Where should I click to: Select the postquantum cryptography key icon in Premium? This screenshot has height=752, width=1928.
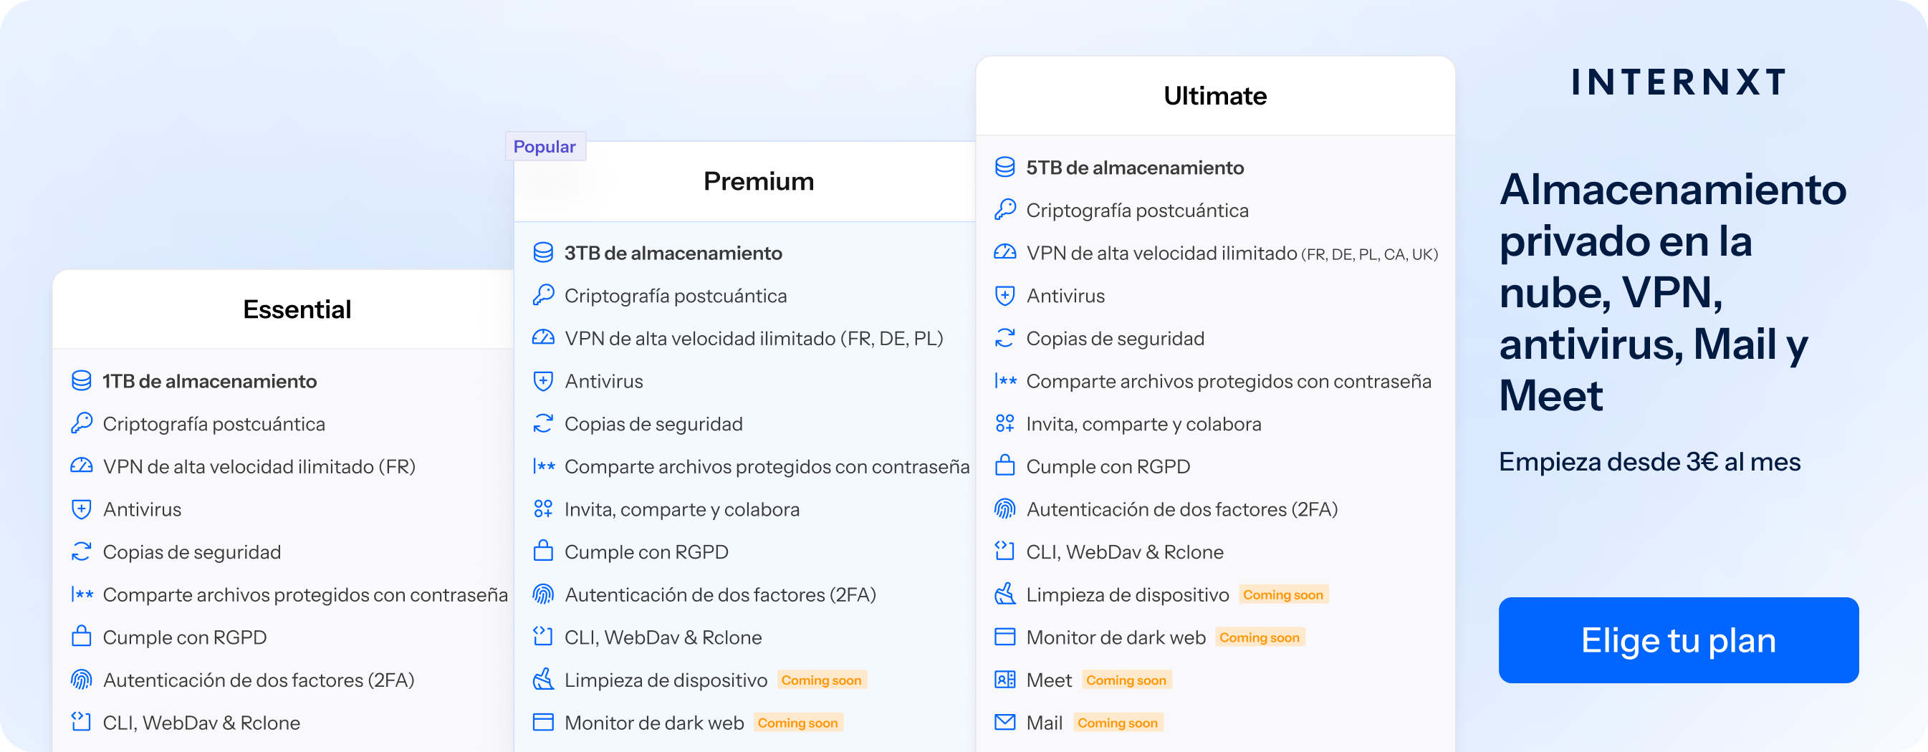click(544, 295)
